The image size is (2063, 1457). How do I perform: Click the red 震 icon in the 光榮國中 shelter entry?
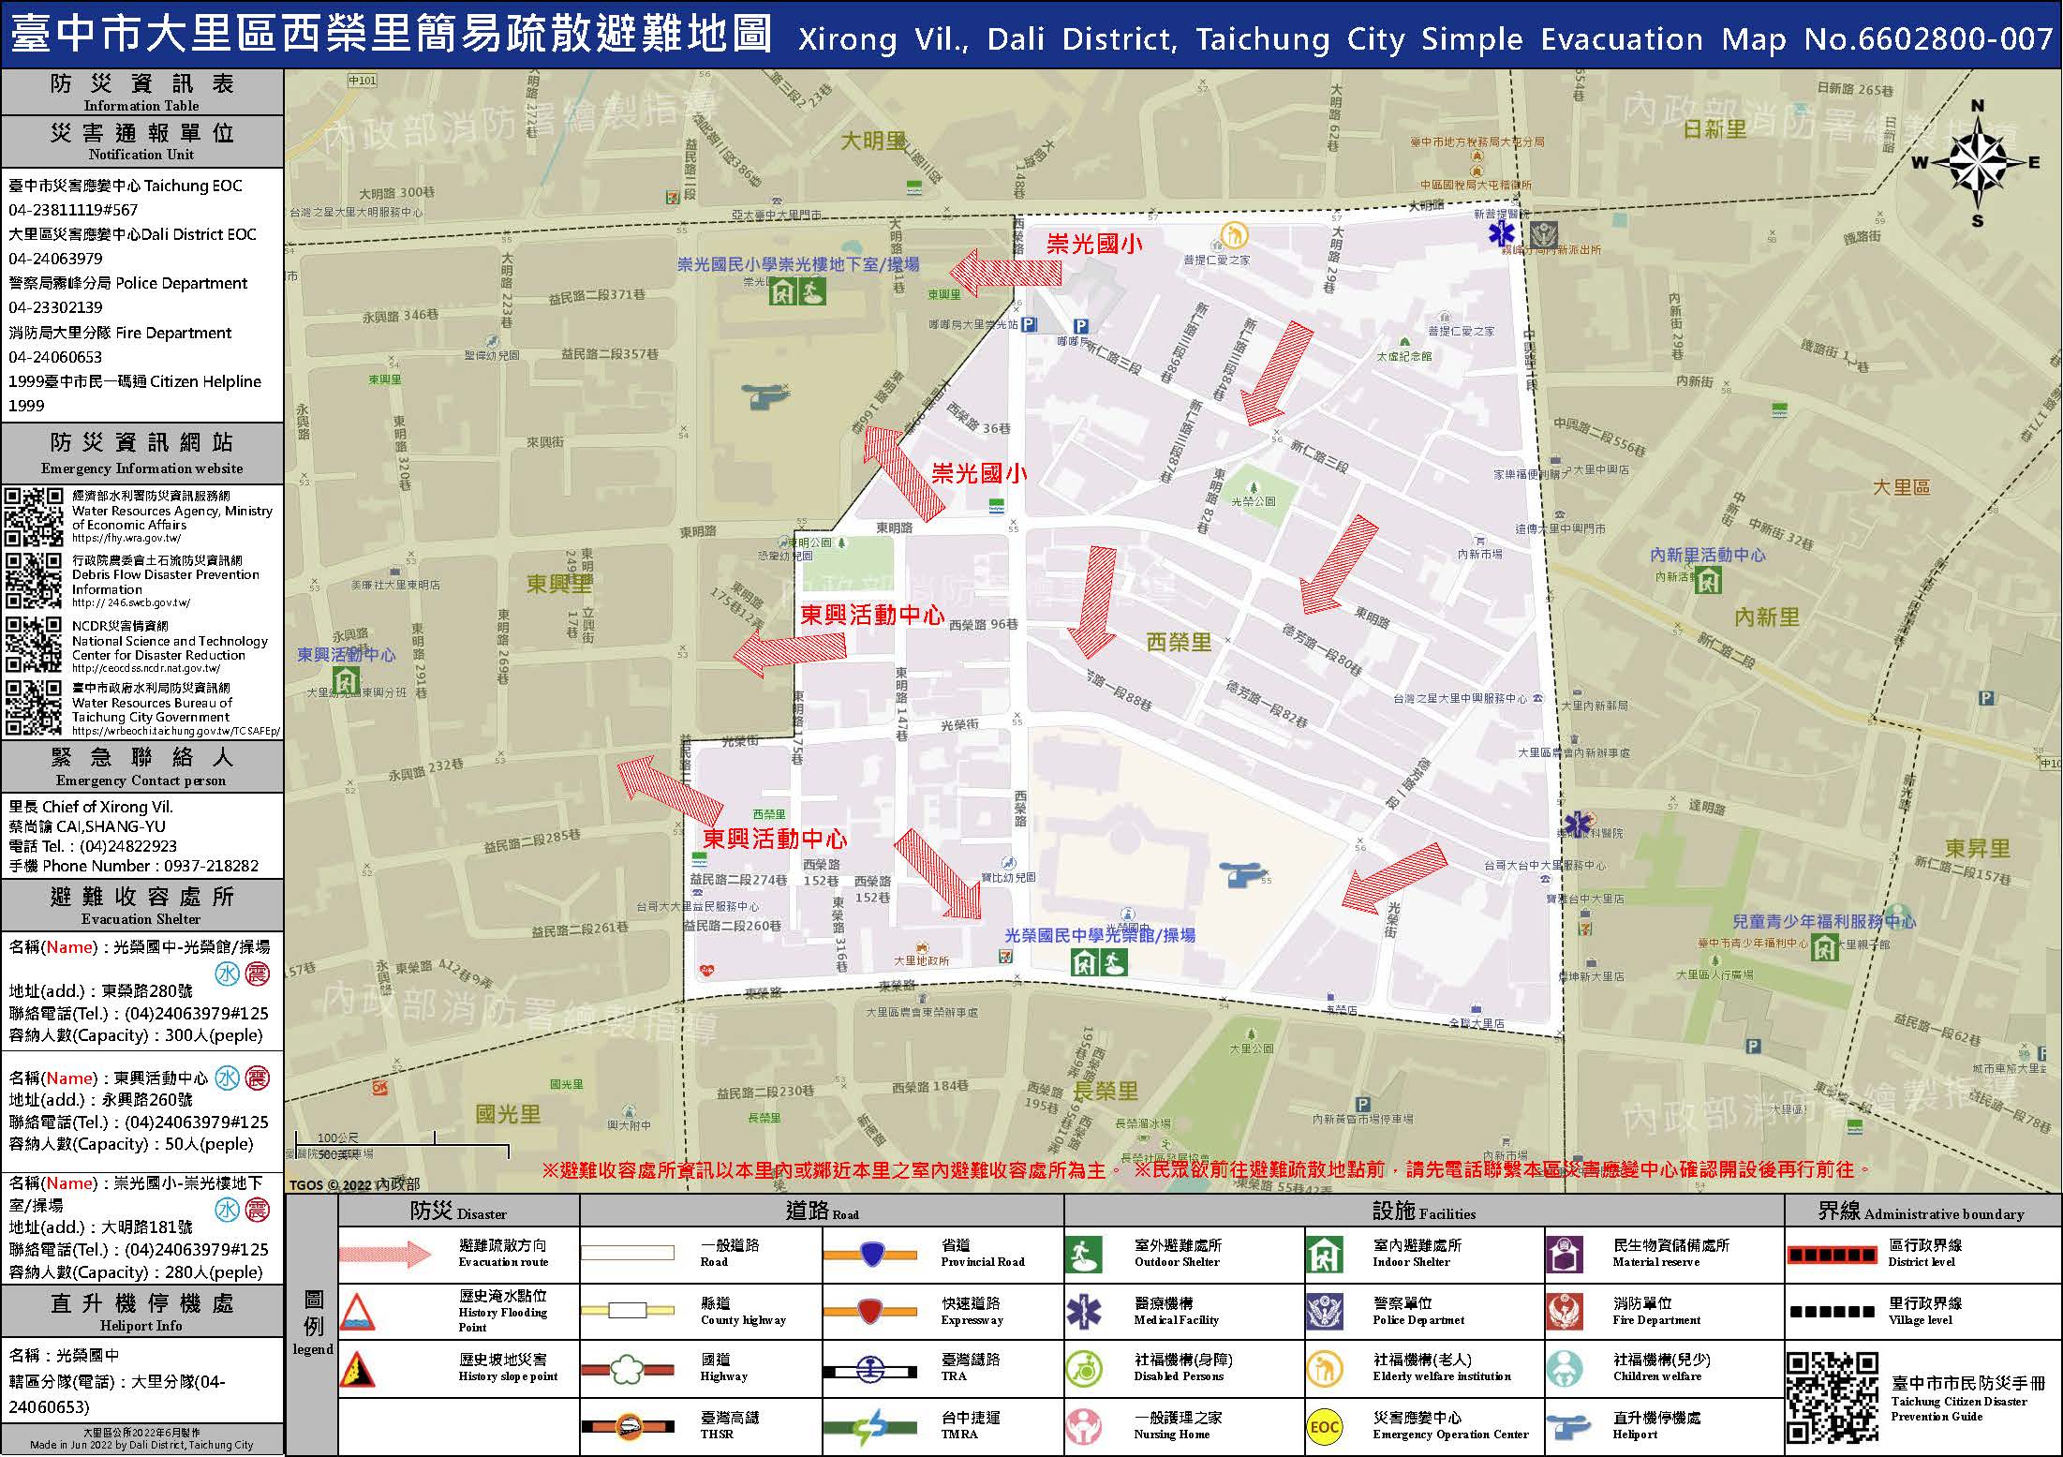(257, 974)
